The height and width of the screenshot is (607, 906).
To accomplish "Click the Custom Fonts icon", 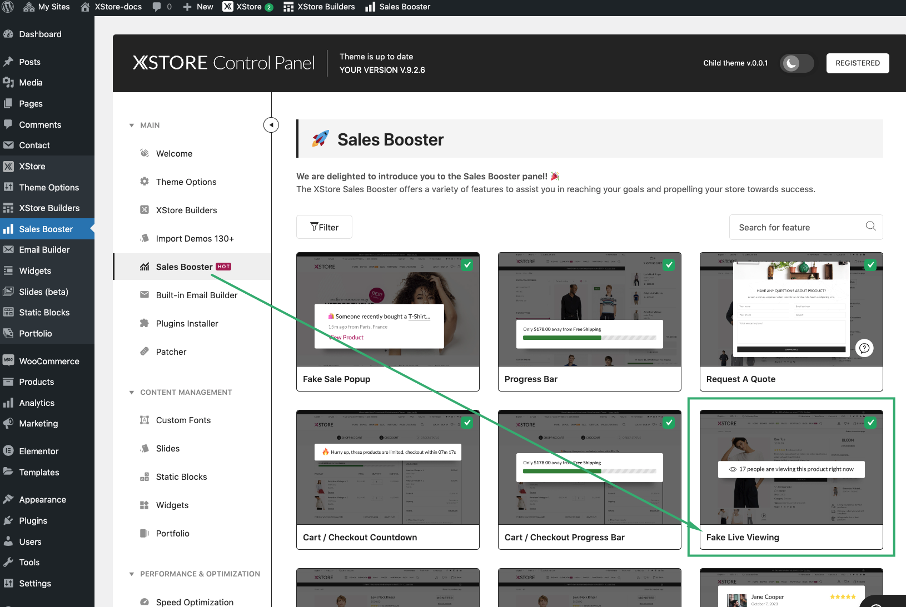I will coord(145,420).
